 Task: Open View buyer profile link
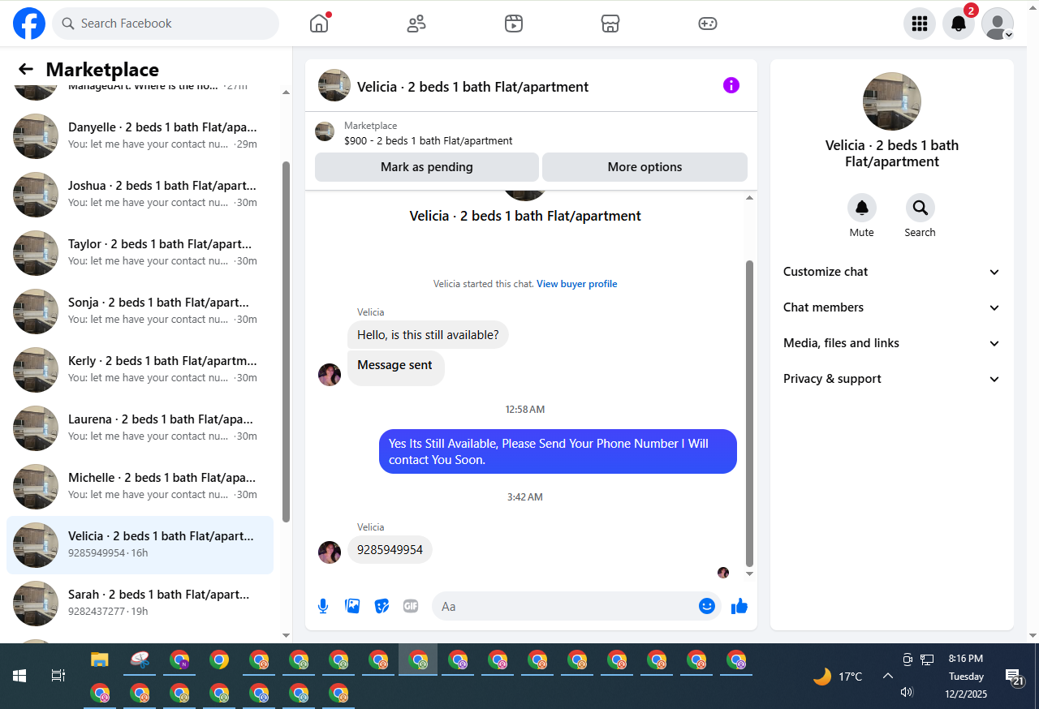pyautogui.click(x=577, y=284)
